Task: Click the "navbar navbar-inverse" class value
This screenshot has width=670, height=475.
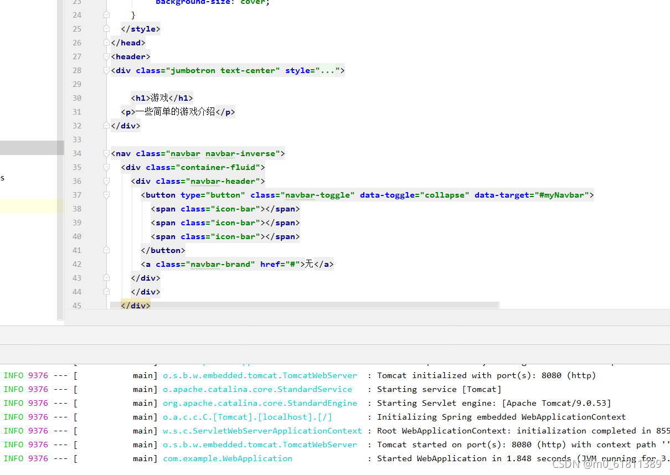Action: [x=223, y=153]
